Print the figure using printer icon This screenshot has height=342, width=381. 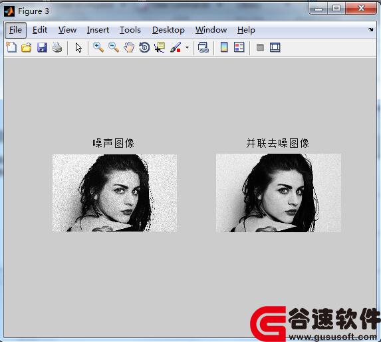(x=57, y=47)
